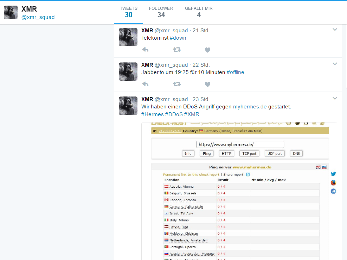Open Moldova, Chisinau location link
Screen dimensions: 347x260
coord(184,233)
